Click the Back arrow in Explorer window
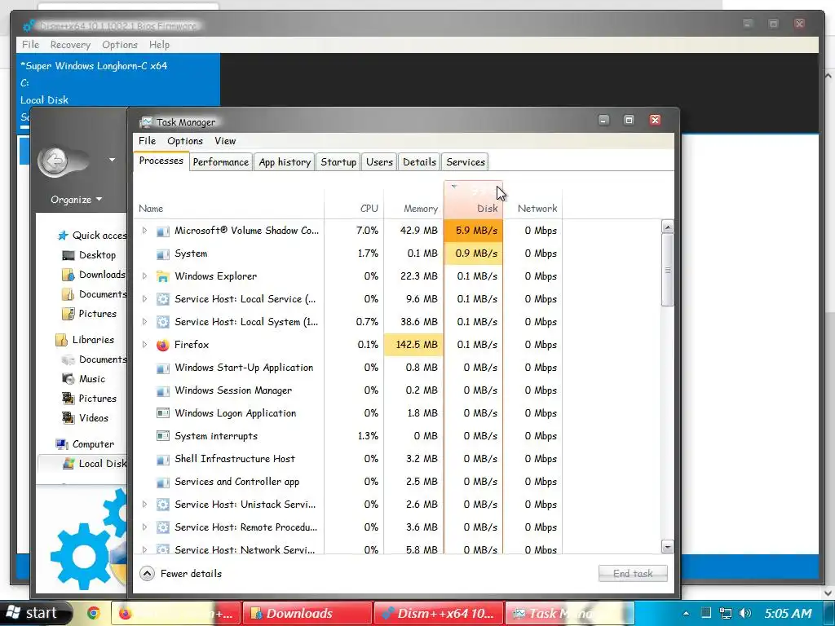Viewport: 835px width, 626px height. (x=55, y=161)
